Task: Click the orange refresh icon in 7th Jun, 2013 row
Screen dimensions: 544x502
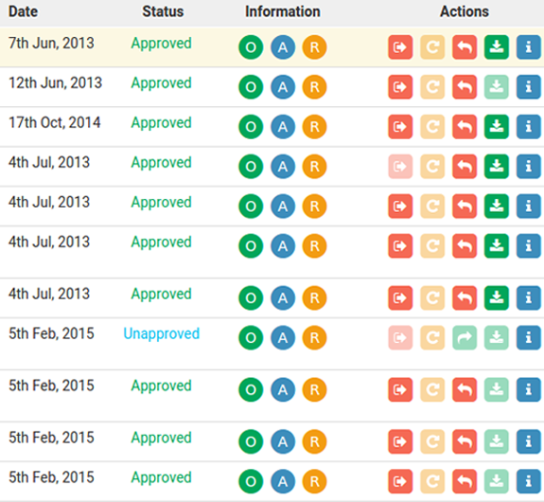Action: coord(432,47)
